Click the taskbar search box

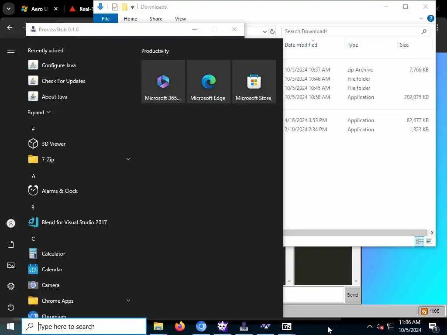(84, 326)
